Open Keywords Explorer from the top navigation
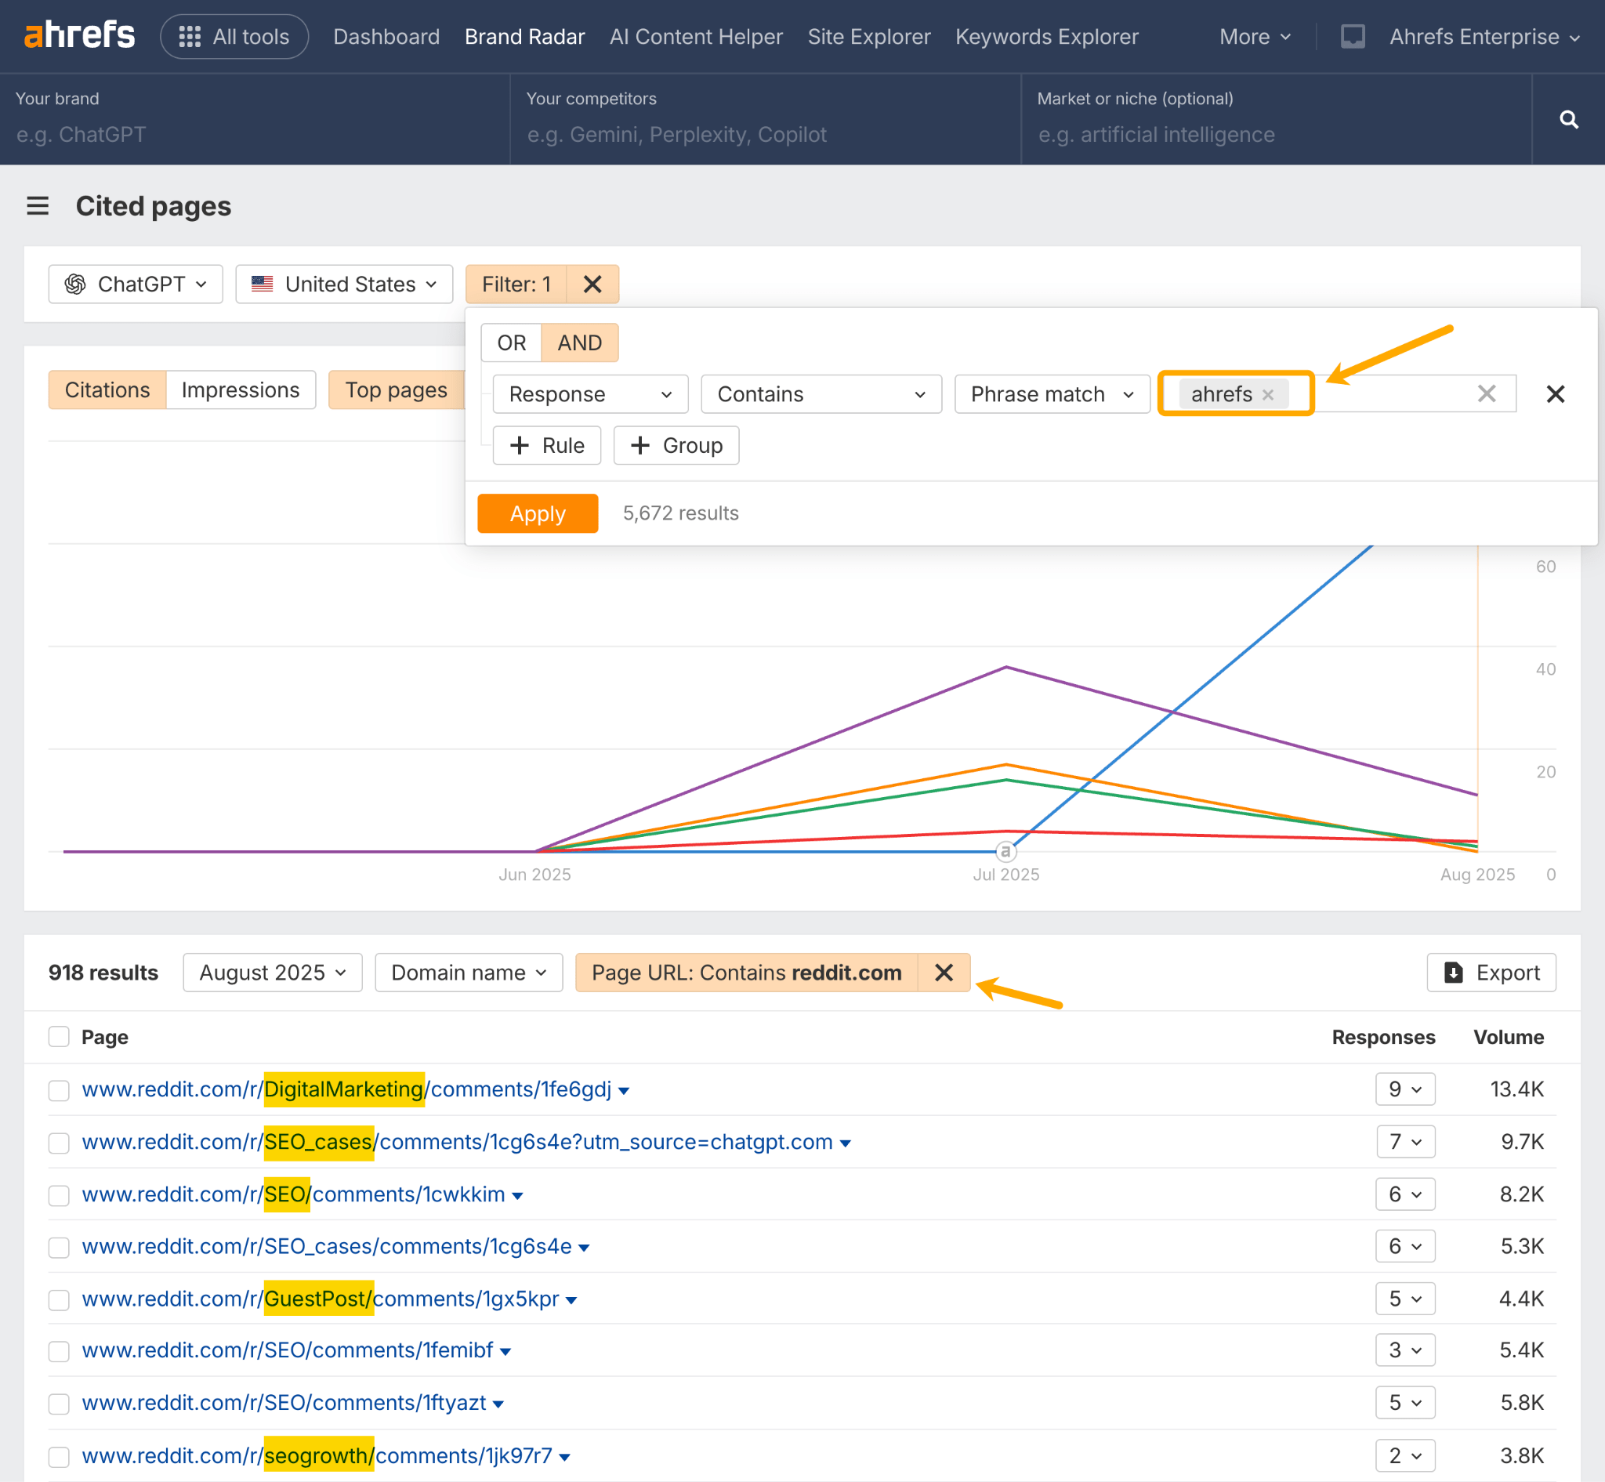1605x1482 pixels. (1046, 36)
